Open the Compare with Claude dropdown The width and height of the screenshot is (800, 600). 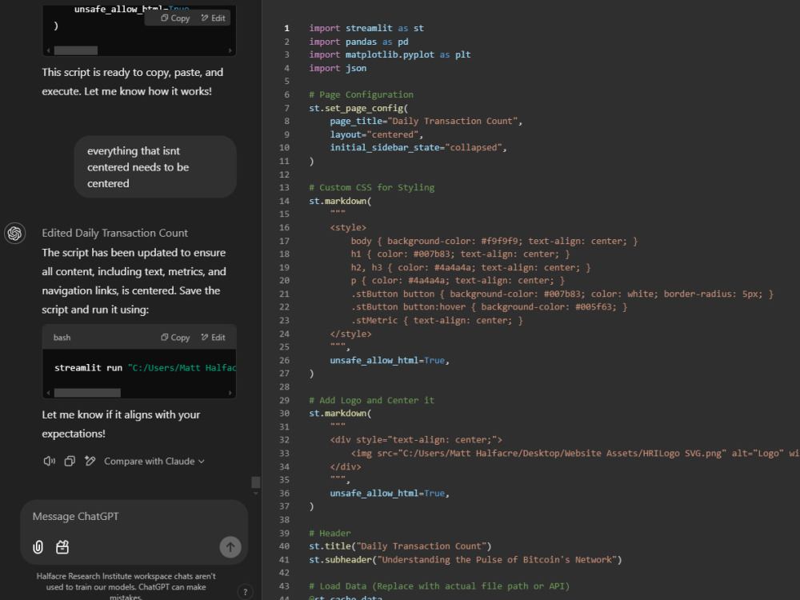pos(154,462)
